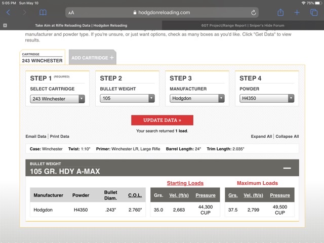The height and width of the screenshot is (243, 324).
Task: Tap the hodgdonreloading.com address bar
Action: click(x=162, y=13)
